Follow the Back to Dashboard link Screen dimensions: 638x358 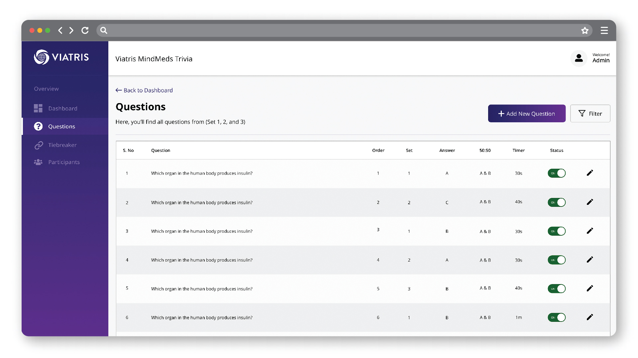coord(144,90)
